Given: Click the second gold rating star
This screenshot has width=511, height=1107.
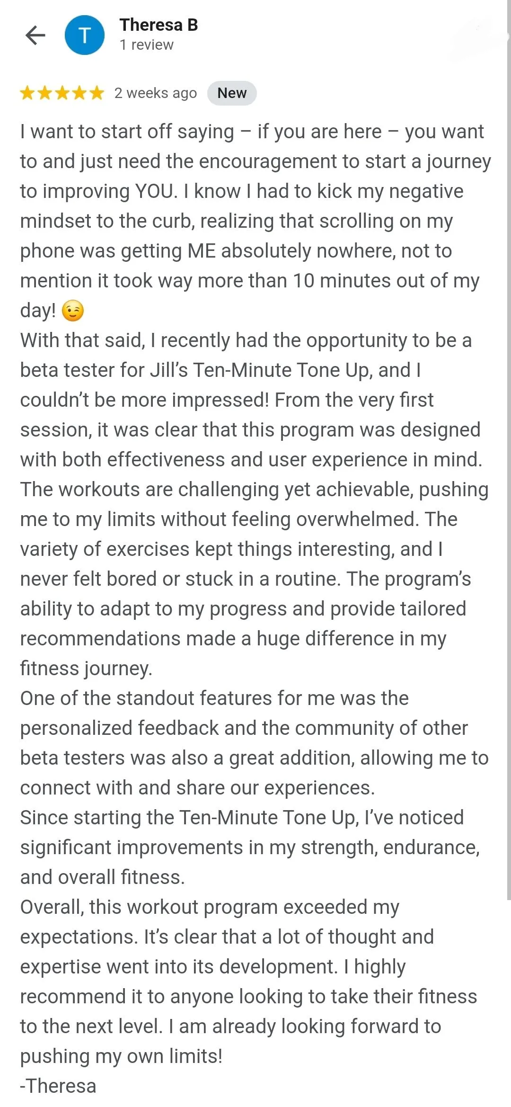Looking at the screenshot, I should click(x=45, y=93).
